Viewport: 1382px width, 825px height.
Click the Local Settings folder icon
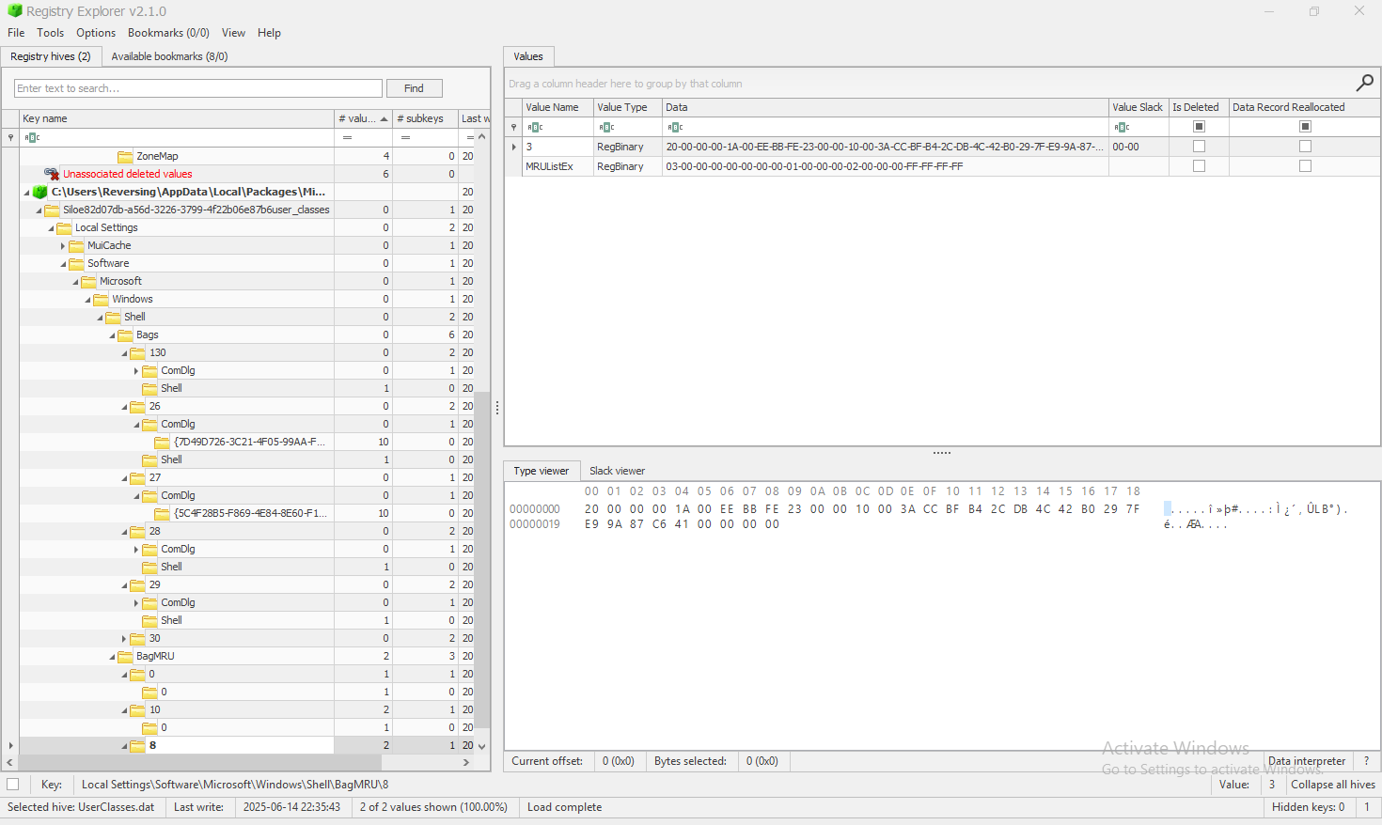click(64, 227)
